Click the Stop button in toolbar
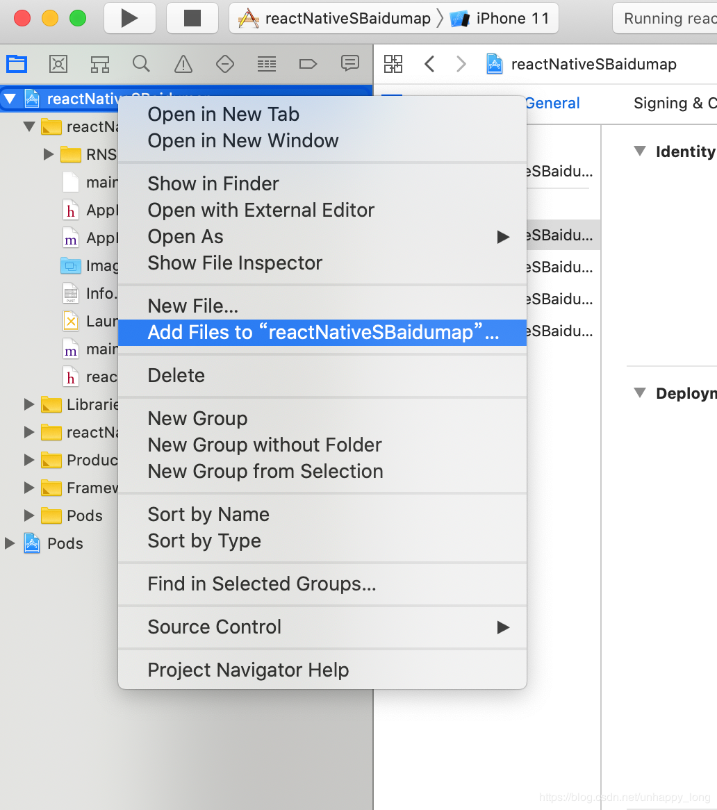The image size is (717, 810). pos(192,18)
